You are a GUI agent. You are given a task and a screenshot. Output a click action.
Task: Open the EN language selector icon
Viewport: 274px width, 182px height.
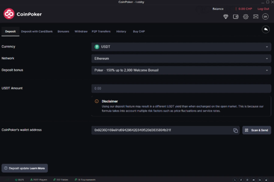pyautogui.click(x=265, y=16)
